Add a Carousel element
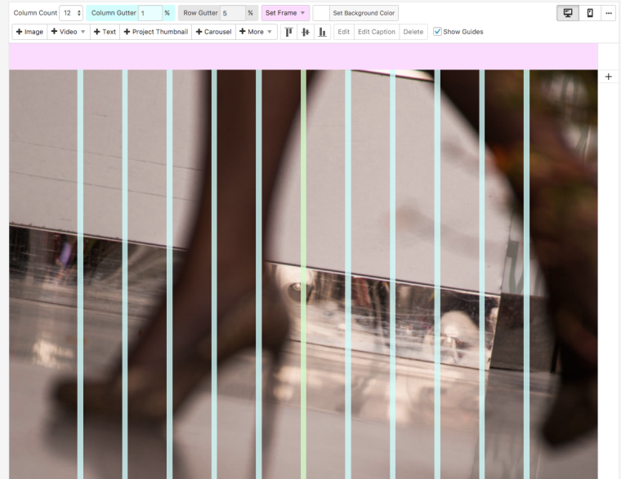The image size is (621, 479). [214, 32]
